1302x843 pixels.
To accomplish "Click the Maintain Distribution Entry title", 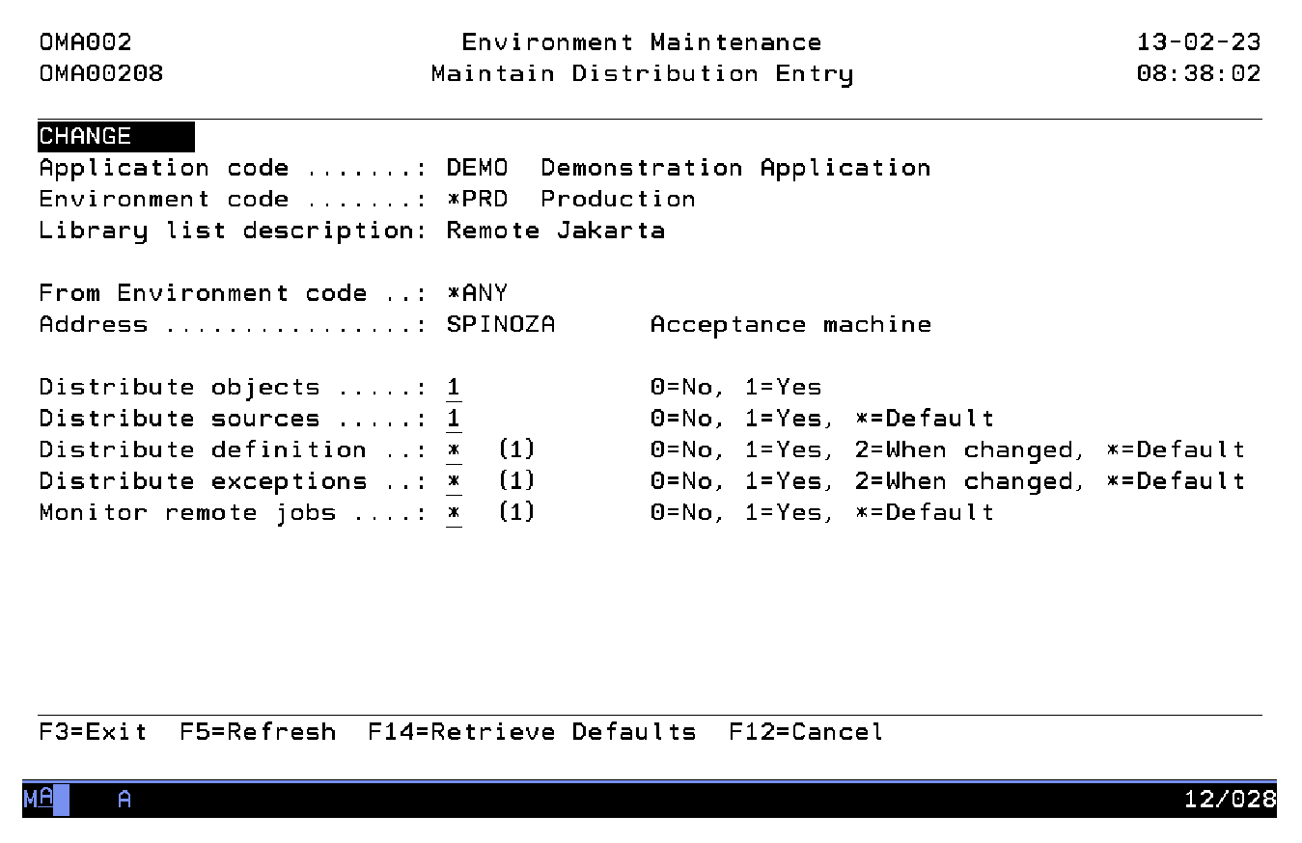I will pos(642,74).
